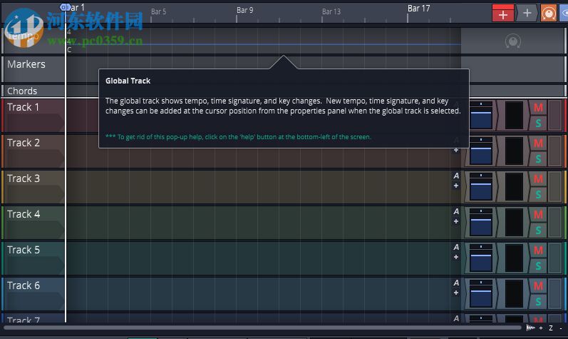Image resolution: width=568 pixels, height=339 pixels.
Task: Click the plus button on Track 2
Action: coord(456,150)
